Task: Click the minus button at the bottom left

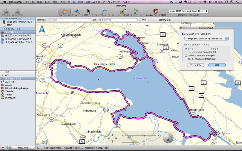Action: (x=3, y=148)
